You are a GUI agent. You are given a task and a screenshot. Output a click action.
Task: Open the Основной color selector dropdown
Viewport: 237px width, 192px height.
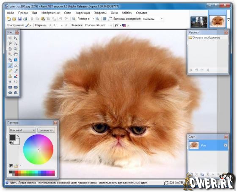[x=22, y=130]
